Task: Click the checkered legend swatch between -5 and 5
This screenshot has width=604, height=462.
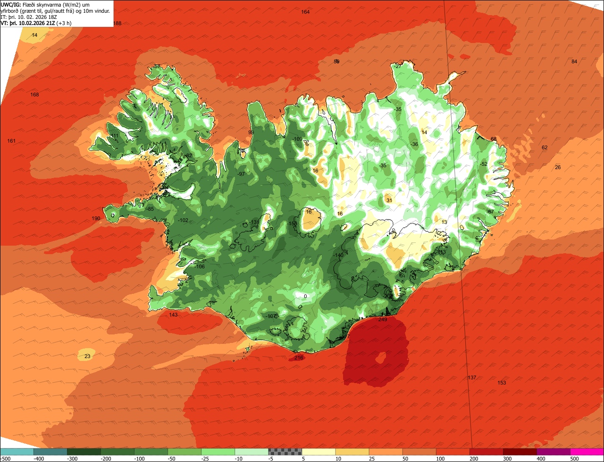Action: point(285,452)
